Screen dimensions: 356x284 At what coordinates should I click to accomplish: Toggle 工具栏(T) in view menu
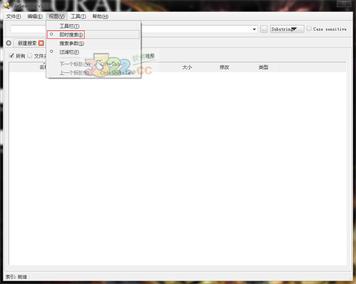coord(93,26)
